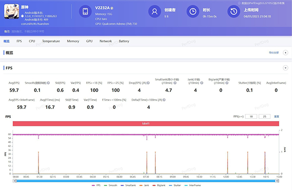The height and width of the screenshot is (190, 292).
Task: Click the export all link
Action: [274, 52]
